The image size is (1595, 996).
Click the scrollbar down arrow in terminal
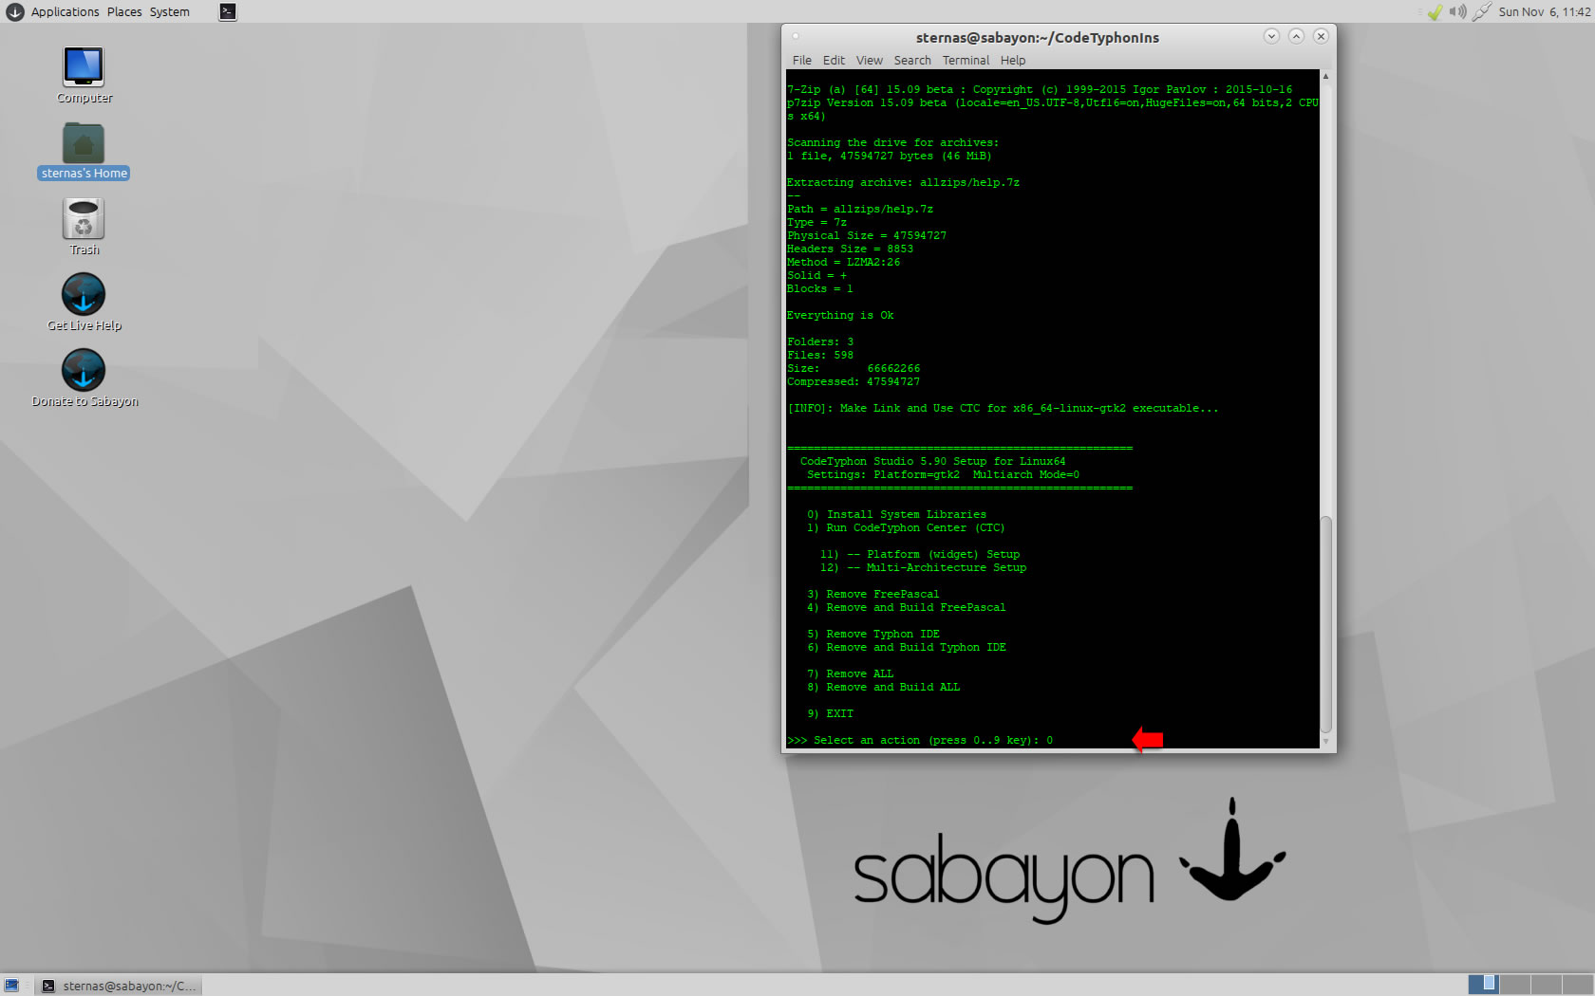click(1325, 742)
